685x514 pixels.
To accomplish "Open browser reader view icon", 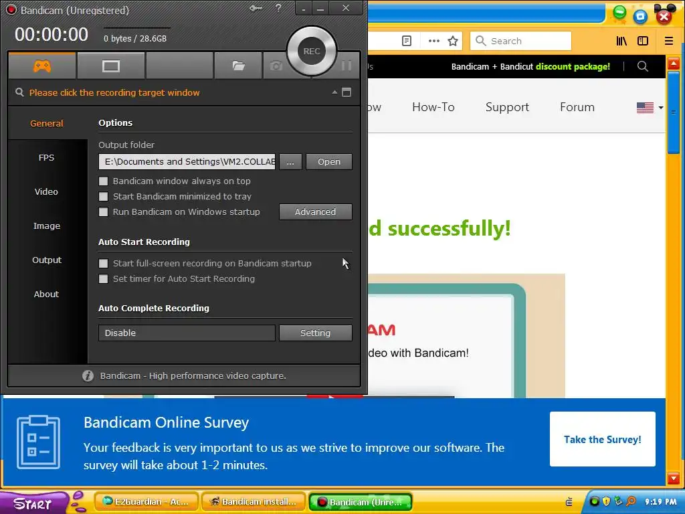I will click(406, 41).
